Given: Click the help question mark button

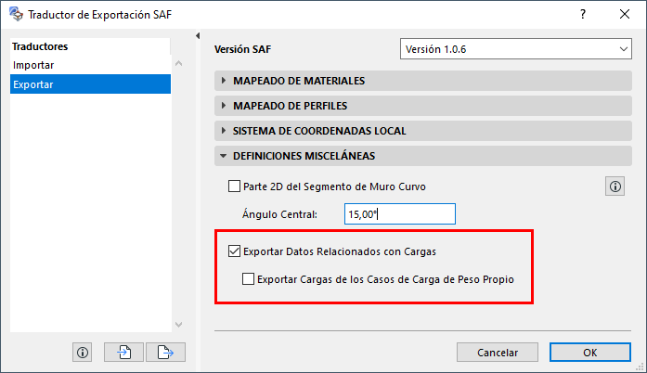Looking at the screenshot, I should click(x=582, y=15).
